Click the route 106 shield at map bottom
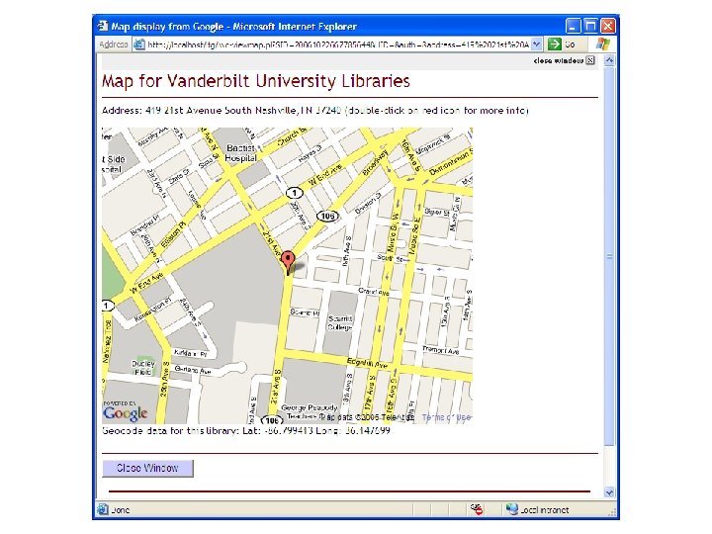This screenshot has width=712, height=534. 271,420
